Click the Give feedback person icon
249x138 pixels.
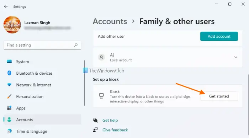95,130
